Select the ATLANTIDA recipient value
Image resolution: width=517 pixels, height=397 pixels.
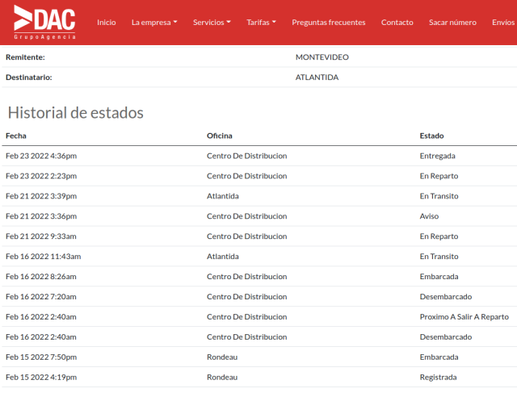(x=317, y=77)
